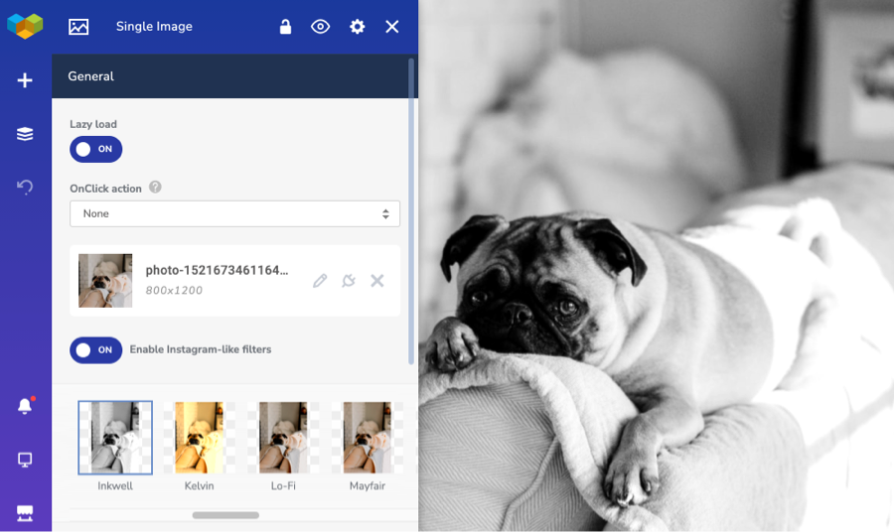Apply the Lo-Fi filter
The image size is (894, 532).
tap(283, 438)
